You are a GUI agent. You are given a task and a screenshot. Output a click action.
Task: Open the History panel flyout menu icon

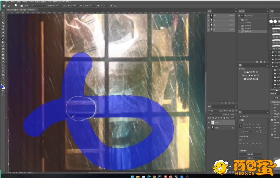tap(267, 11)
